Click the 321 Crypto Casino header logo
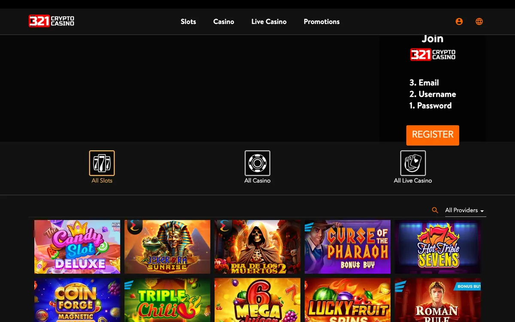This screenshot has width=515, height=322. click(x=51, y=21)
